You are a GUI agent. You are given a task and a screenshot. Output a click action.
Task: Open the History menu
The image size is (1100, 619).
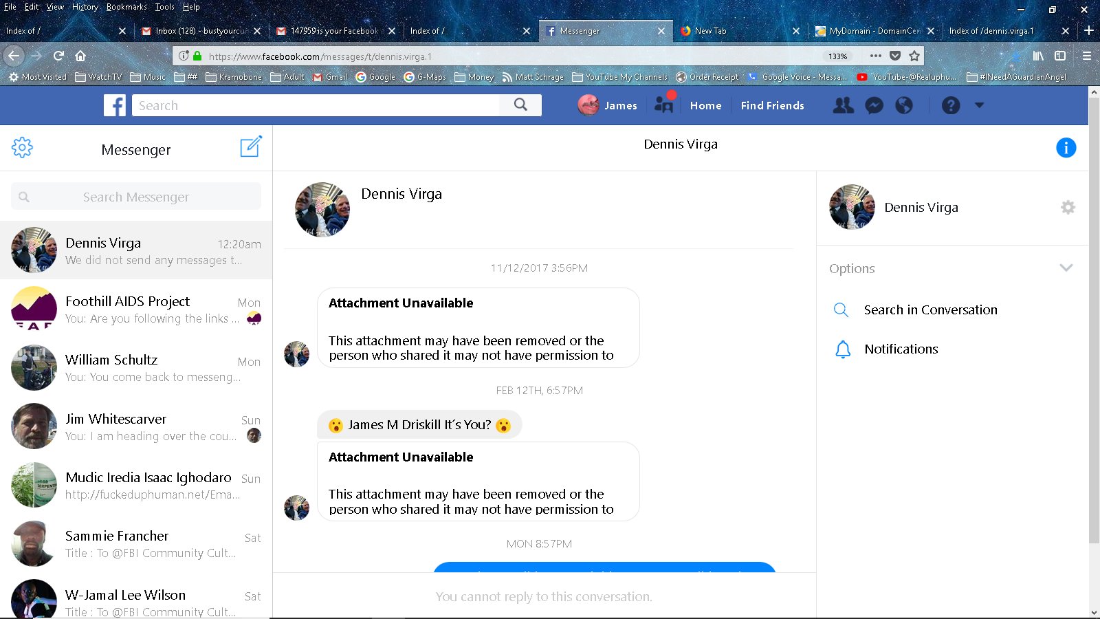(85, 7)
